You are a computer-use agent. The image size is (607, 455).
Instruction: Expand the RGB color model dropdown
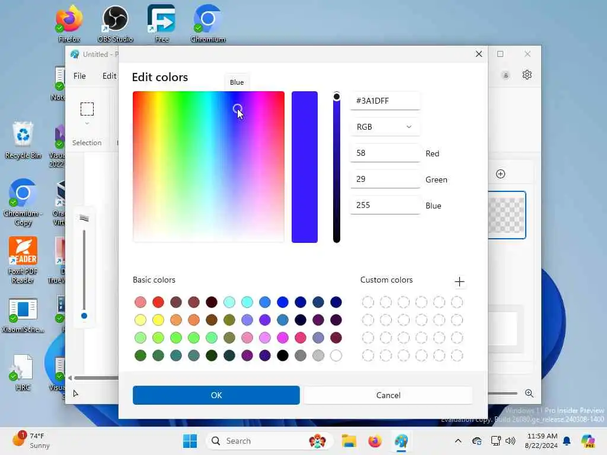[x=385, y=127]
